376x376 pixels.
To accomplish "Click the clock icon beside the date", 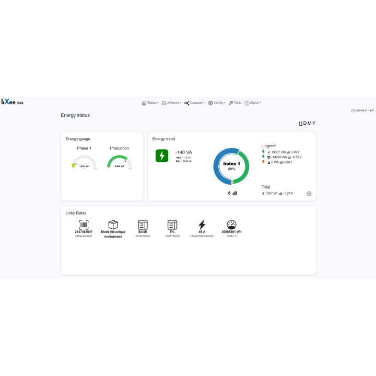I will click(x=353, y=111).
